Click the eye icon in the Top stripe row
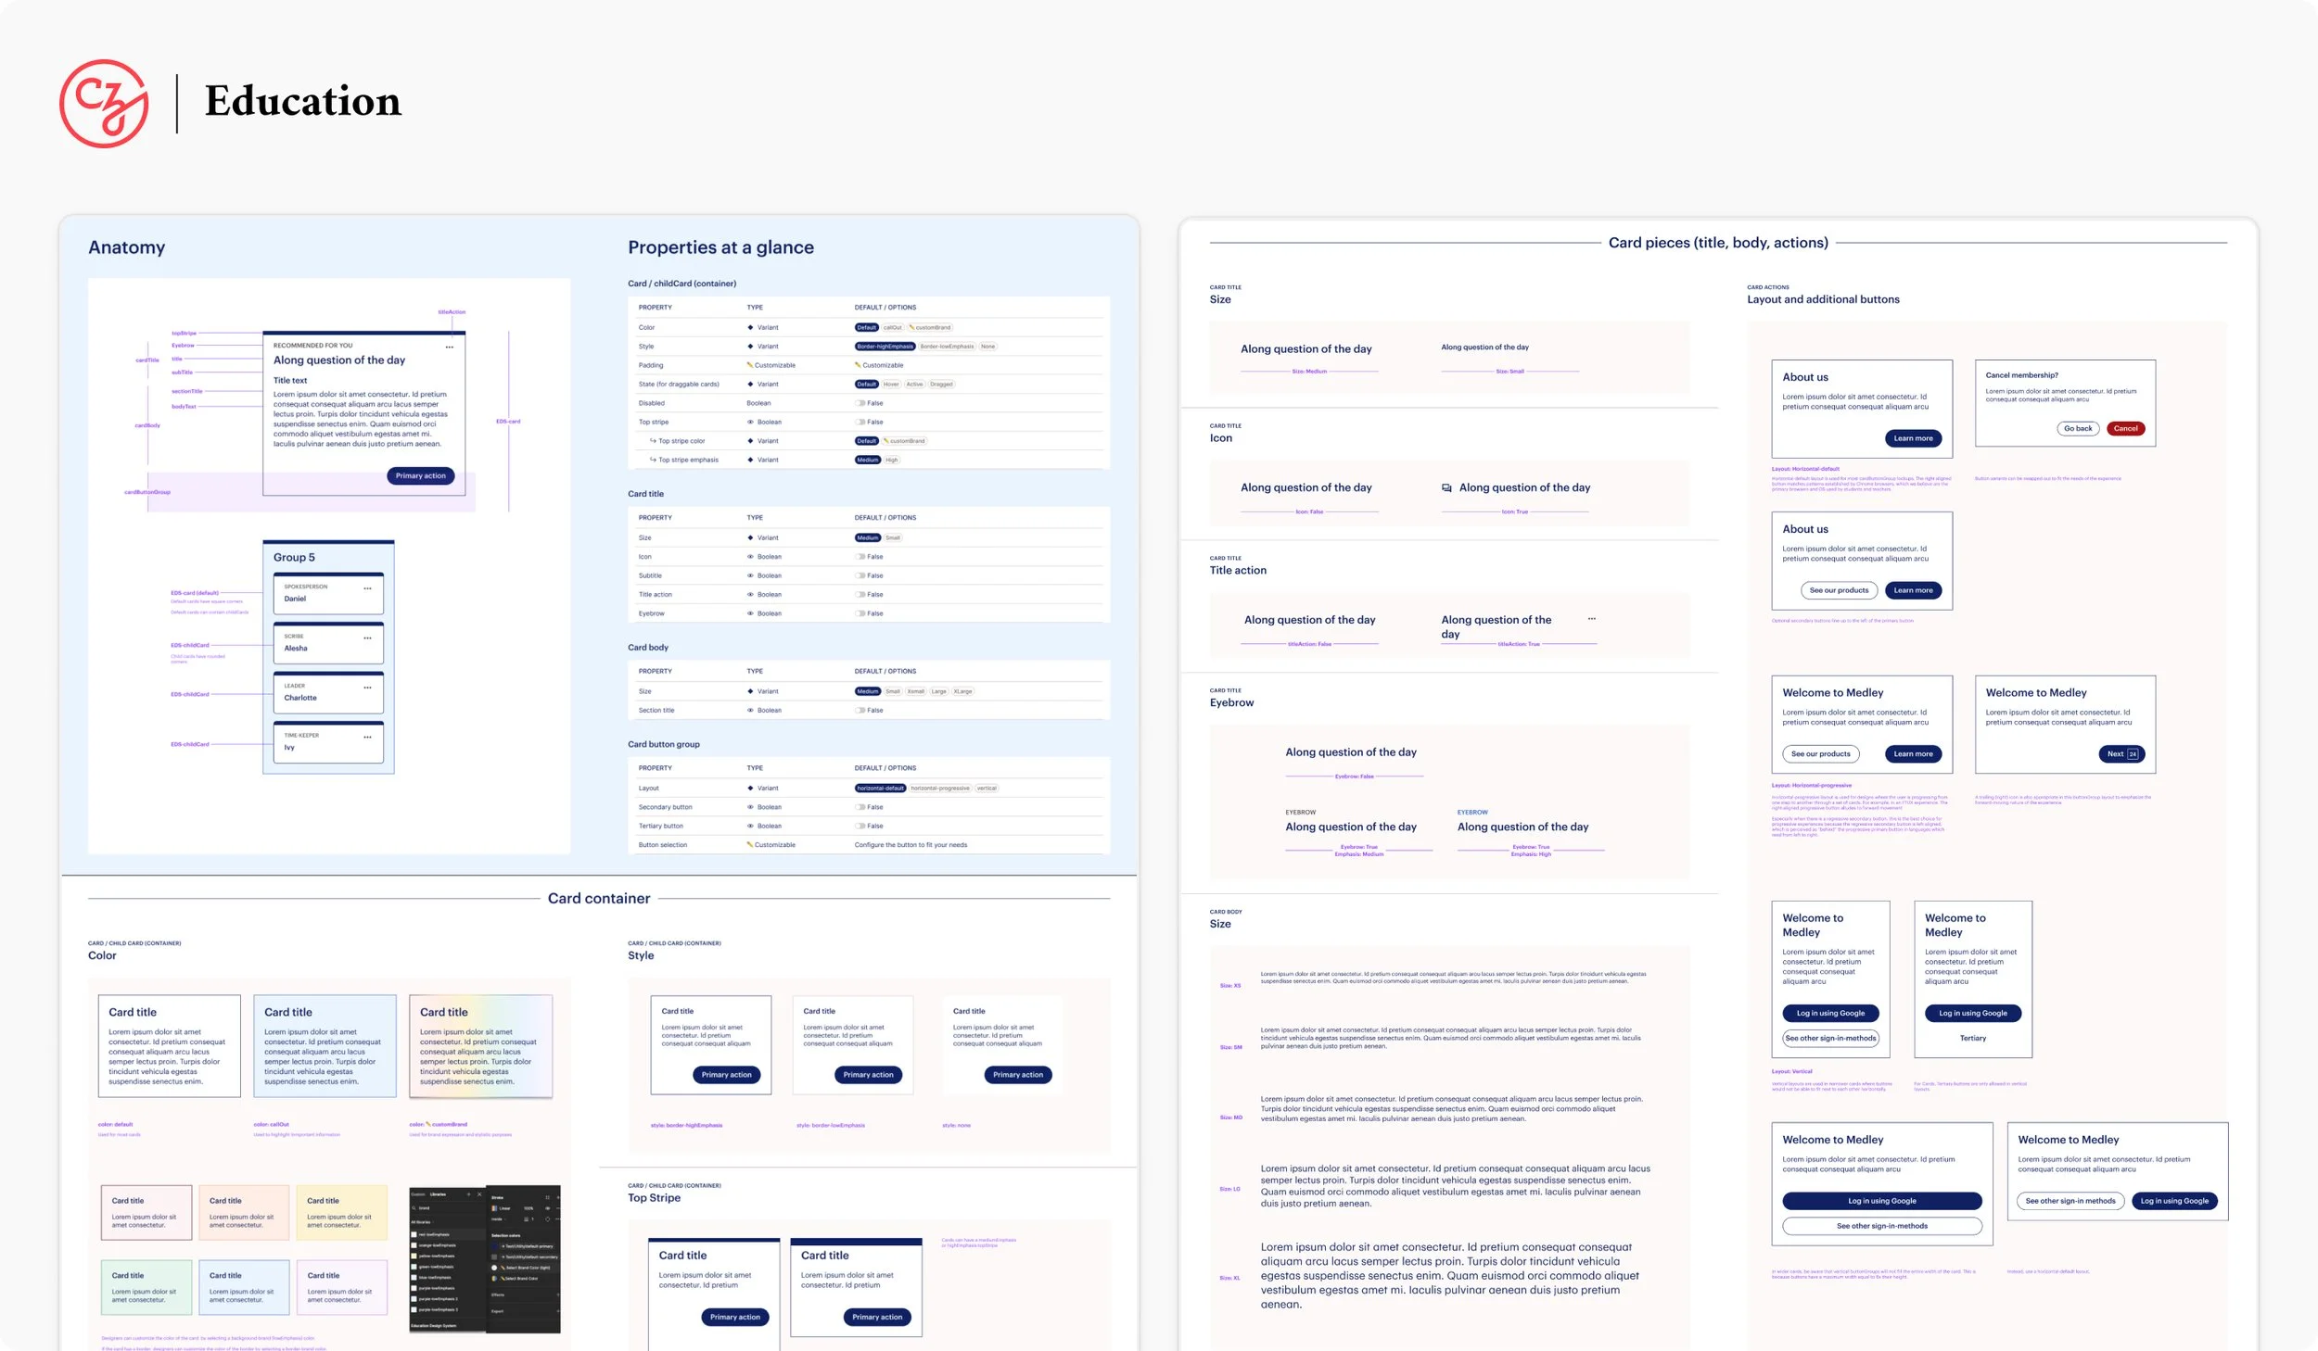 750,422
